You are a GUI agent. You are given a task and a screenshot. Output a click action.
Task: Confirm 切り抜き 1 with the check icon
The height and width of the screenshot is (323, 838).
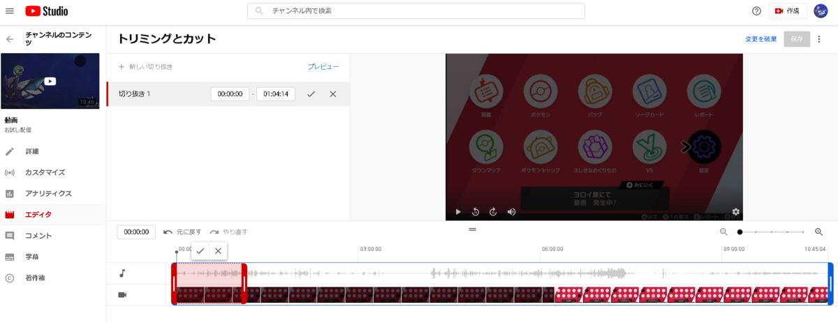311,94
